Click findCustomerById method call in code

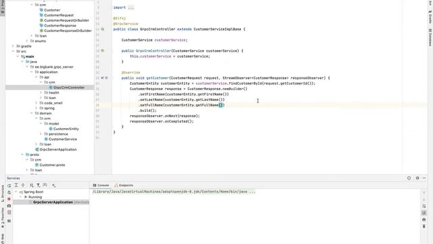click(245, 83)
